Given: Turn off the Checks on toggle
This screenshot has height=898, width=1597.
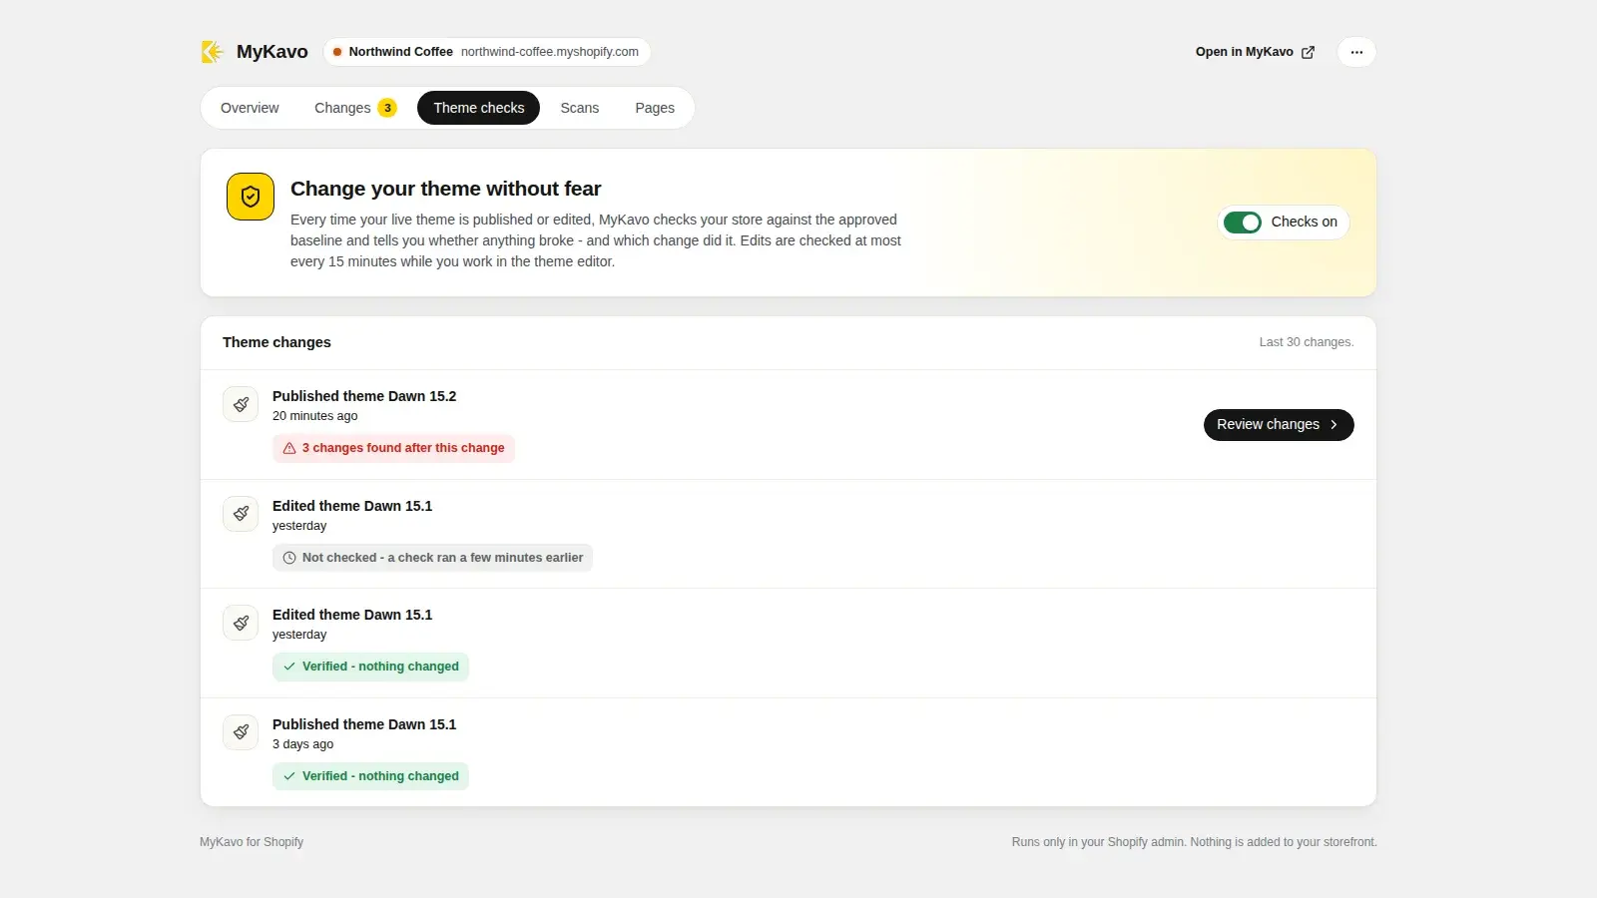Looking at the screenshot, I should click(1243, 223).
